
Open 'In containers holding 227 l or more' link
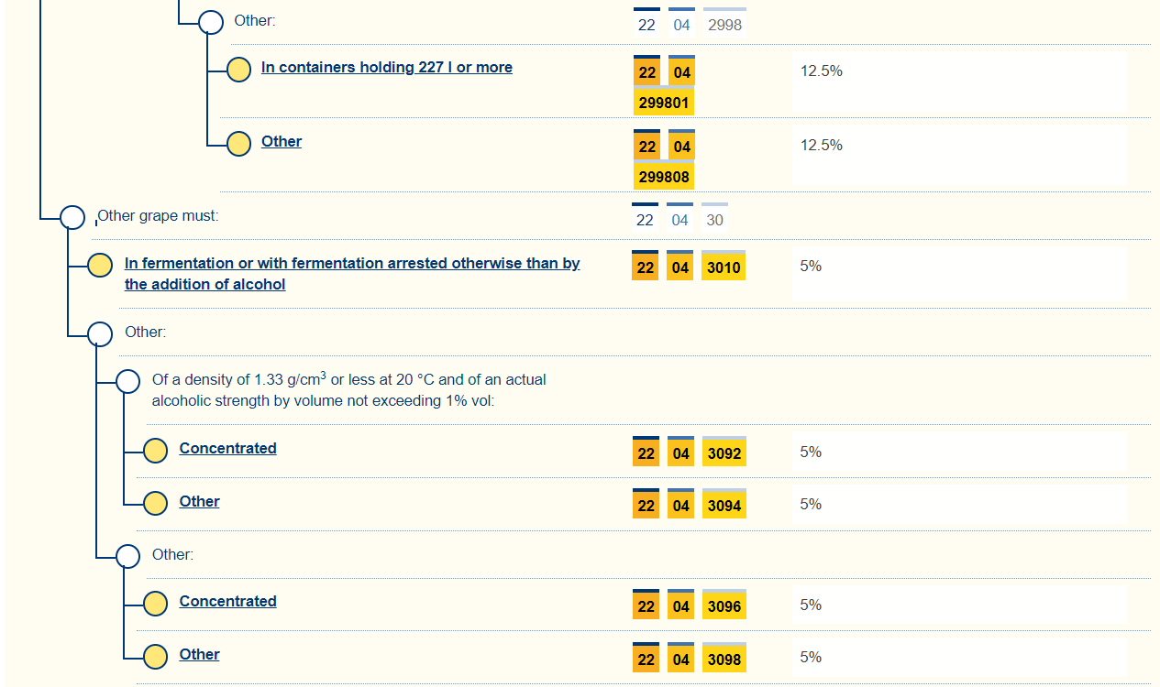(x=386, y=67)
